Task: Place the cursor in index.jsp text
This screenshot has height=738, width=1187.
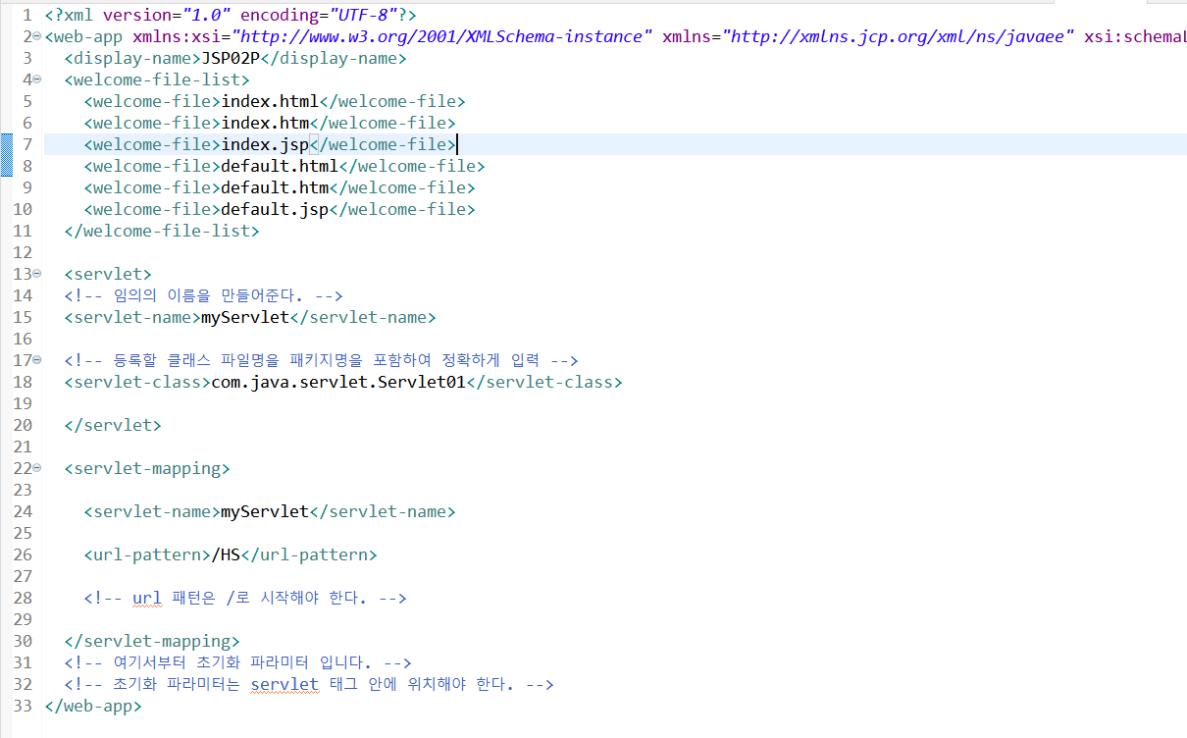Action: point(265,144)
